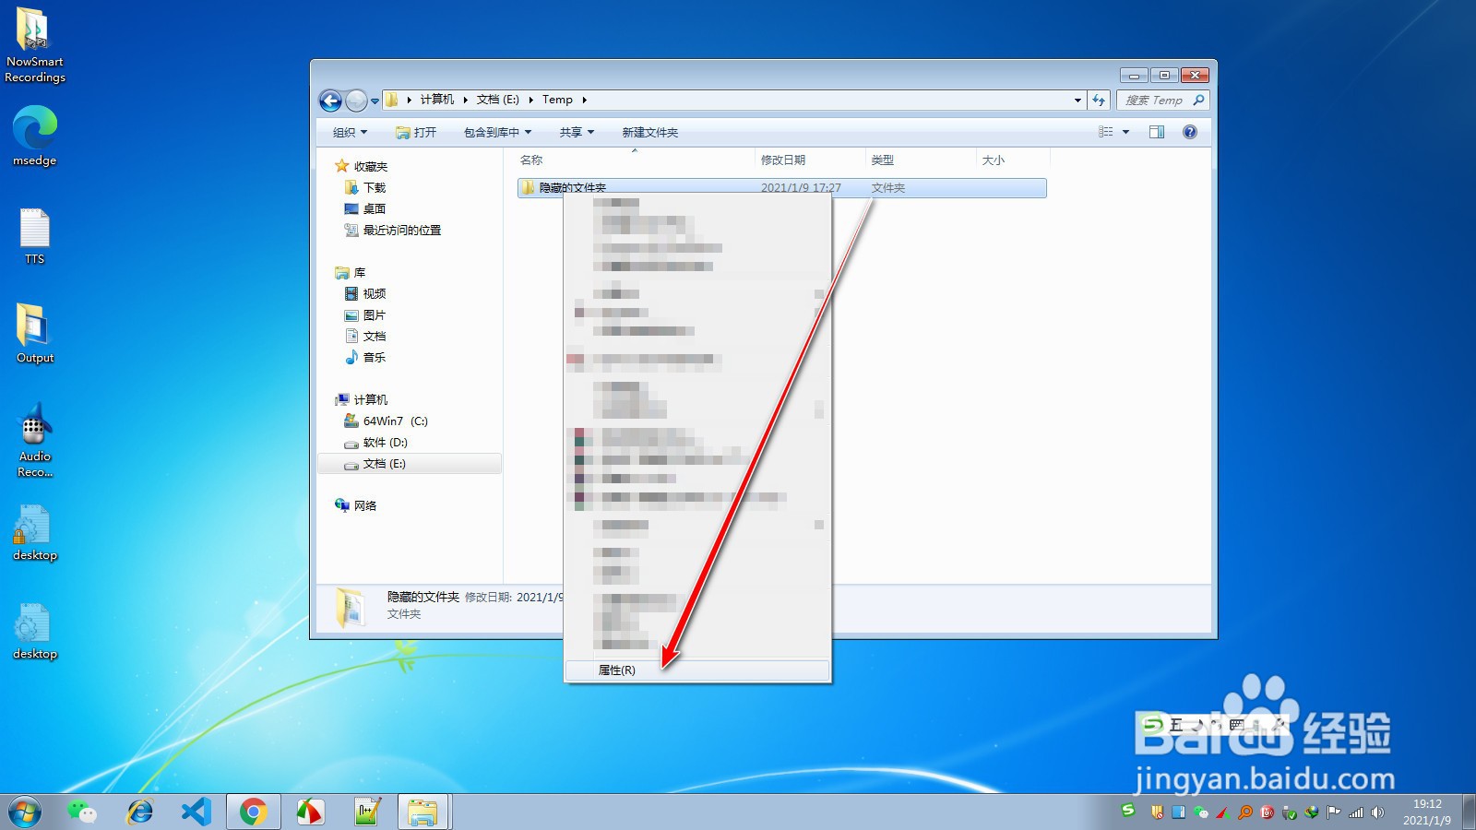Click 文档 (E:) in the address breadcrumb
The width and height of the screenshot is (1476, 830).
pyautogui.click(x=498, y=100)
